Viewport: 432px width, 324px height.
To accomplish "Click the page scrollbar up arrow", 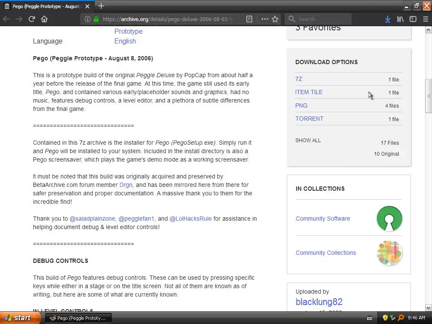I will [x=429, y=30].
